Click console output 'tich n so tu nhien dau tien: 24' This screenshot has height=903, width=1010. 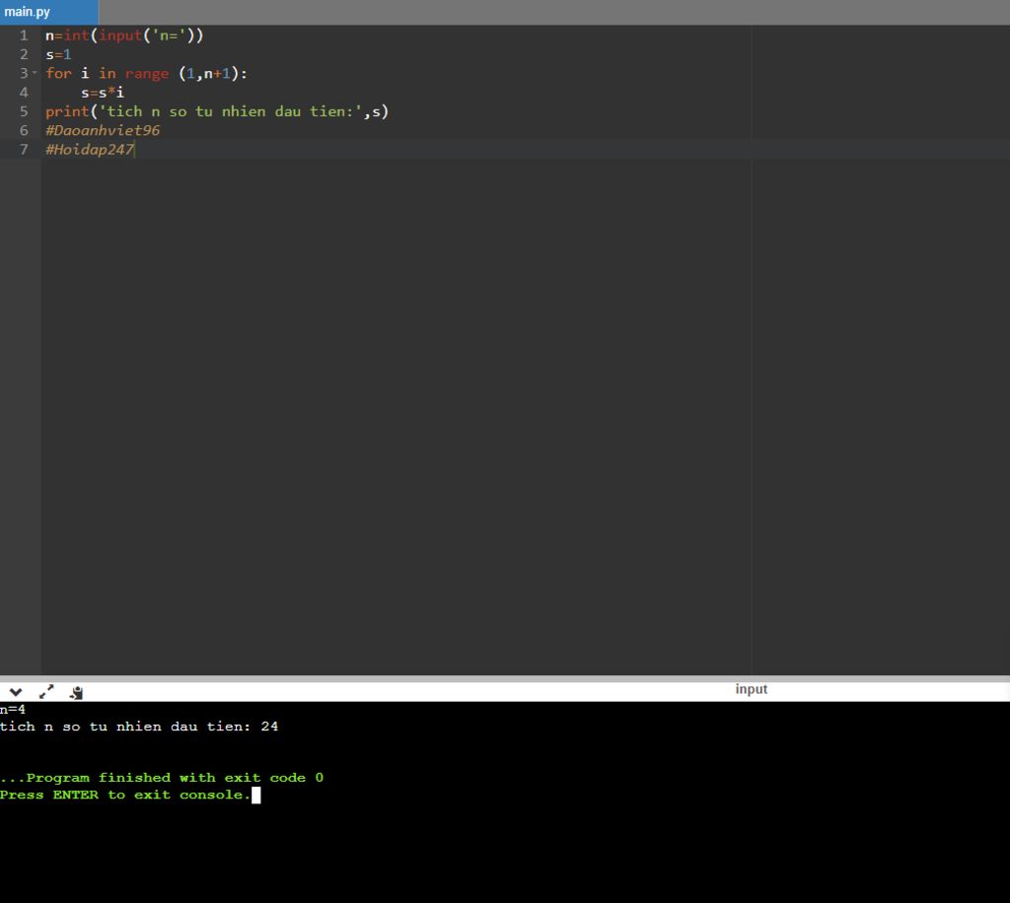coord(139,727)
